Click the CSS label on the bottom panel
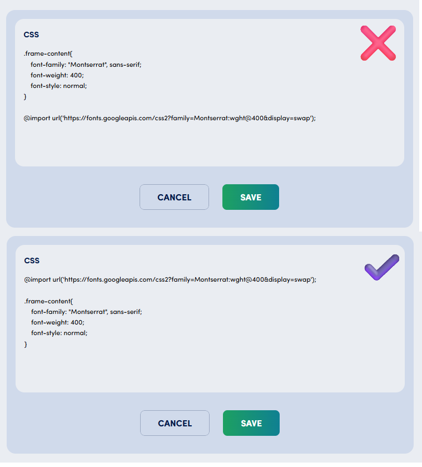The width and height of the screenshot is (422, 467). [x=32, y=260]
